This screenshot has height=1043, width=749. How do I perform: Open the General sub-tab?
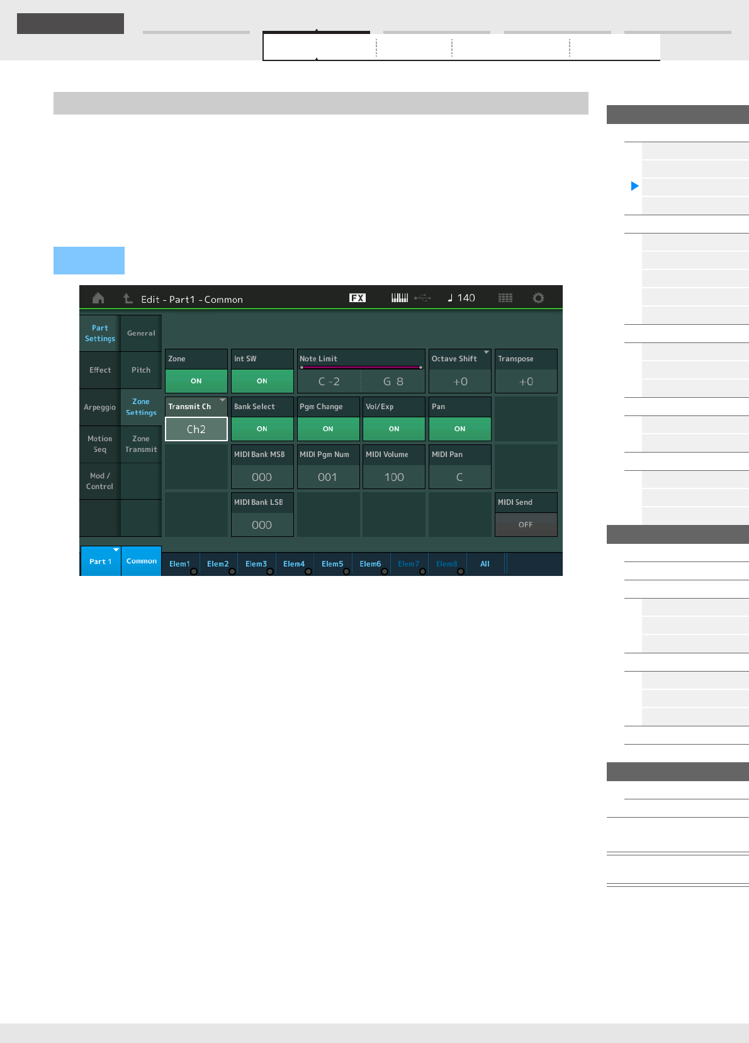coord(141,333)
